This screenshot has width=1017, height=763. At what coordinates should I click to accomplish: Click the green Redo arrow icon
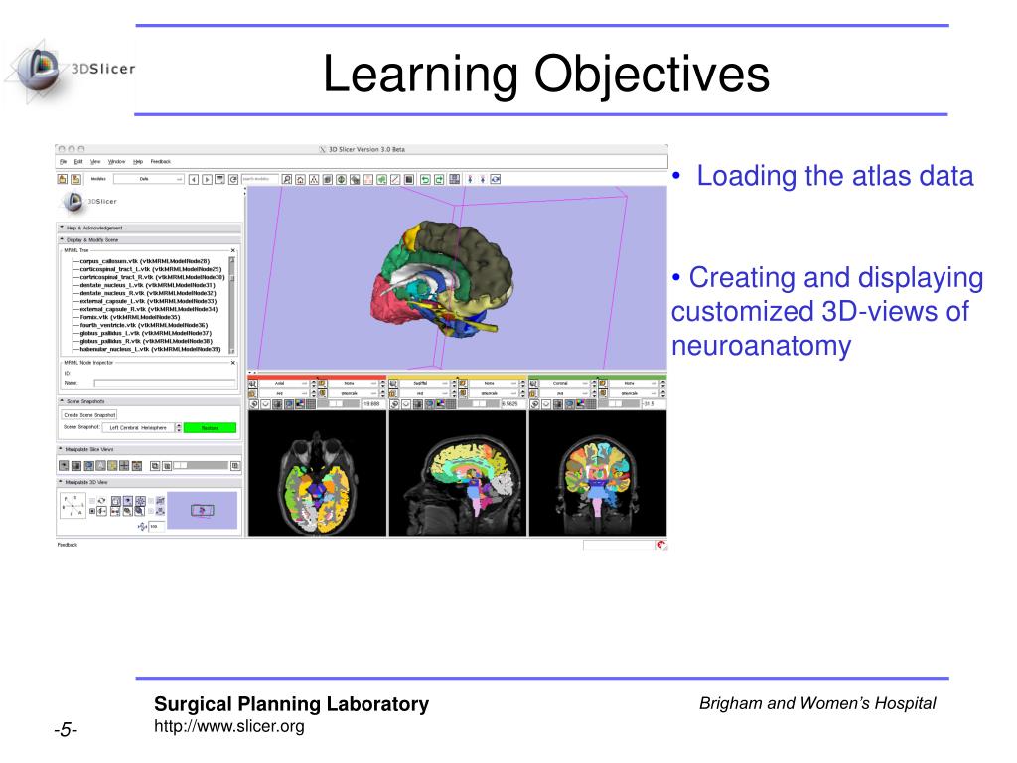click(438, 179)
